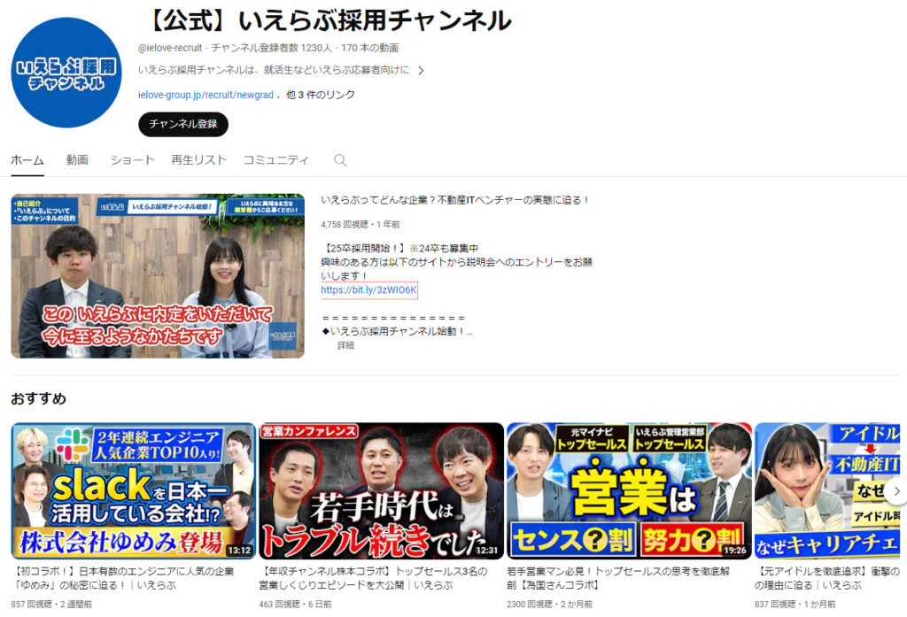Expand channel description with chevron arrow
The width and height of the screenshot is (907, 617).
pyautogui.click(x=421, y=71)
